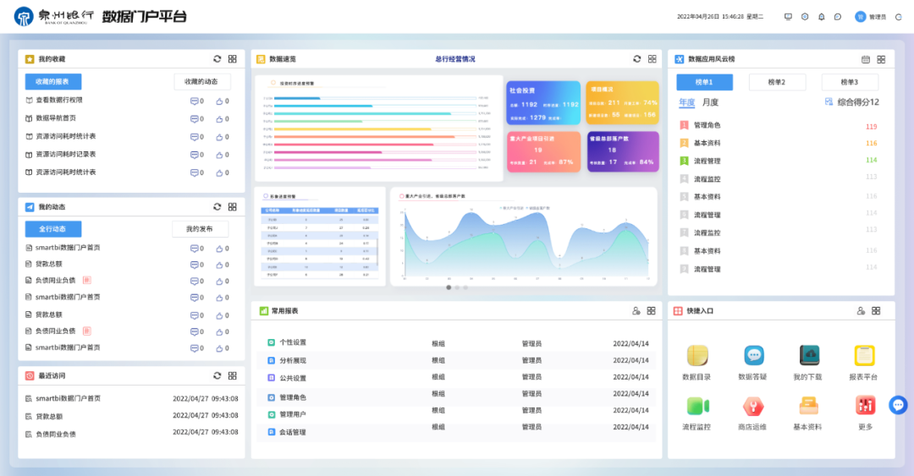
Task: Click user settings icon in 常用报表 header
Action: pyautogui.click(x=636, y=311)
